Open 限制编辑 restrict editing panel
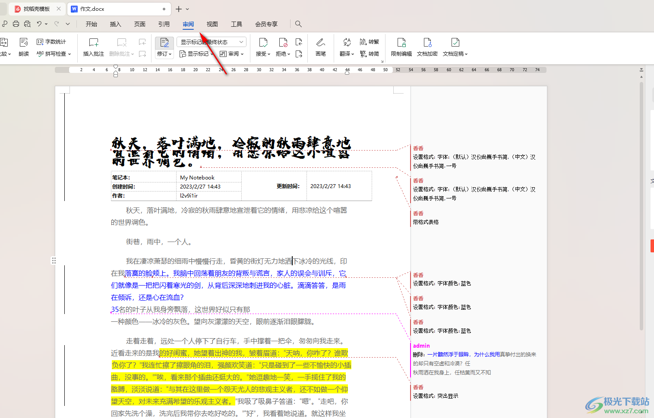Image resolution: width=654 pixels, height=418 pixels. 401,47
